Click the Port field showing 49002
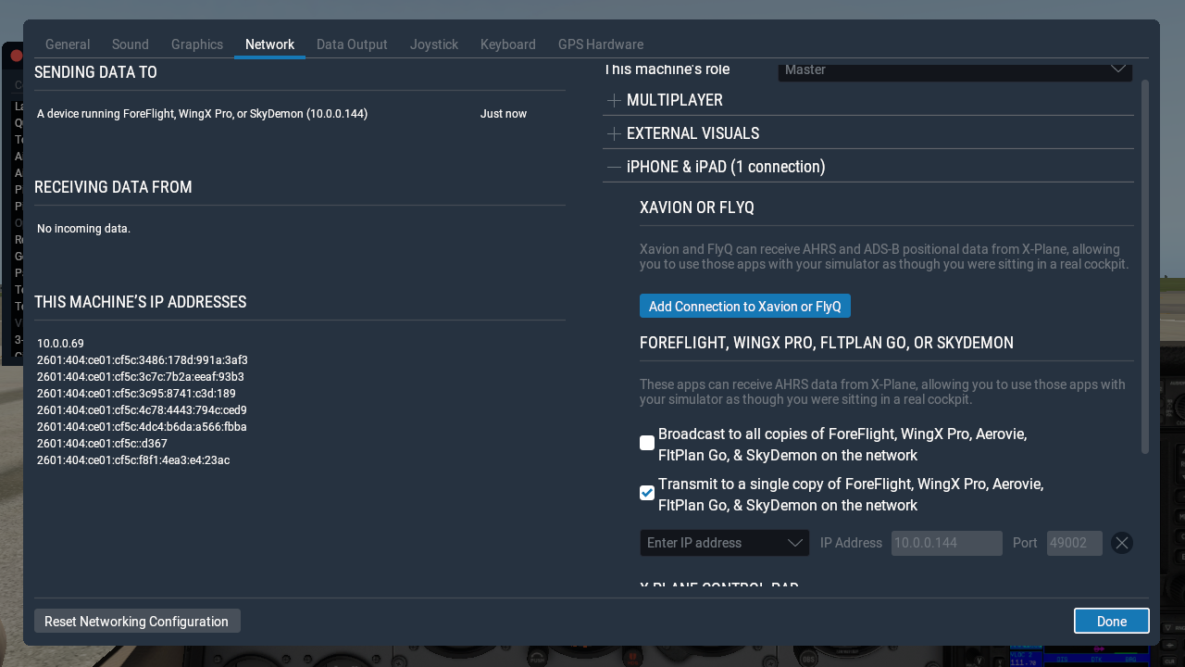This screenshot has height=667, width=1185. click(x=1074, y=543)
